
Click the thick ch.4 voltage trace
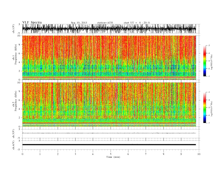pos(109,145)
